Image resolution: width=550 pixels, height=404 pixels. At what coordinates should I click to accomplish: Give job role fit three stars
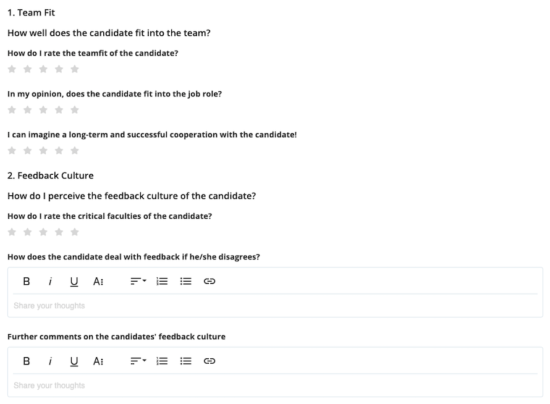[x=43, y=110]
